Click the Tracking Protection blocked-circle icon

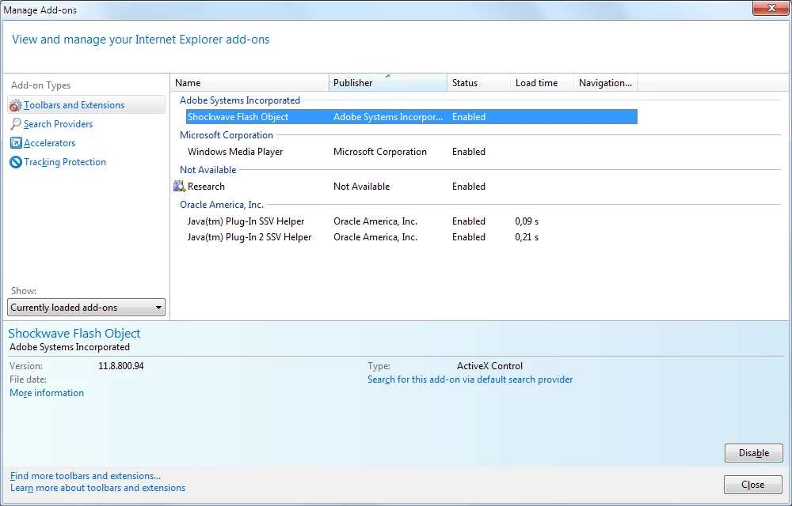[x=16, y=162]
